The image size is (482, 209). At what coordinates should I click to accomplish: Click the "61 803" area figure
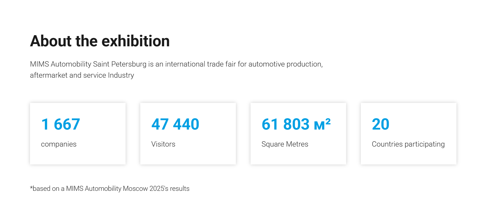(x=286, y=124)
